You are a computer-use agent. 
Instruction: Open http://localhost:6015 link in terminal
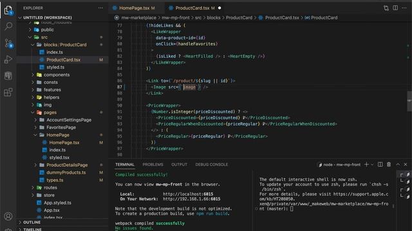tap(188, 194)
